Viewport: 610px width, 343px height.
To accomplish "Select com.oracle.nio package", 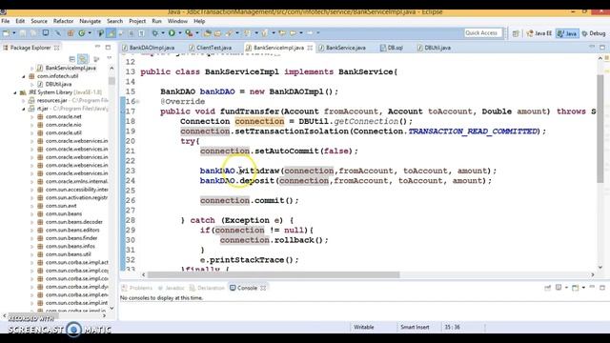I will [x=64, y=125].
